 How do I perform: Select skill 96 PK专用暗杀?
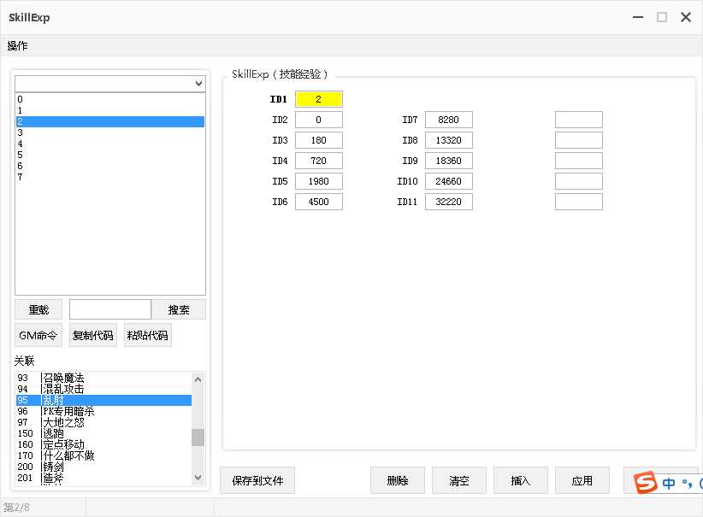point(103,411)
